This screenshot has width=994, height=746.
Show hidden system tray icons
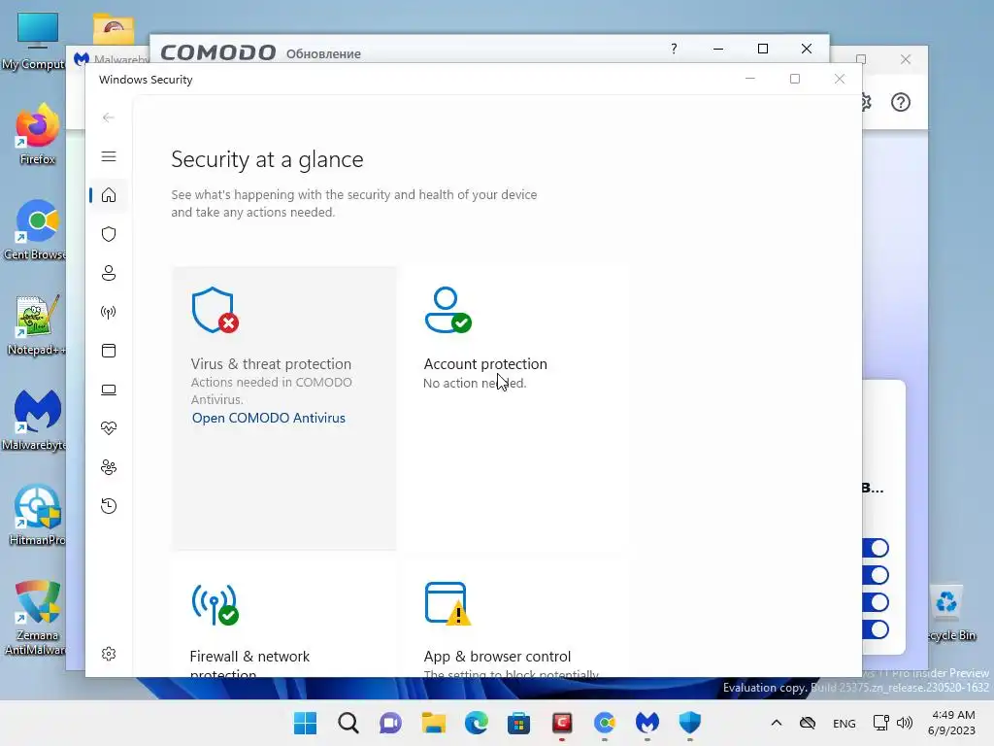776,723
